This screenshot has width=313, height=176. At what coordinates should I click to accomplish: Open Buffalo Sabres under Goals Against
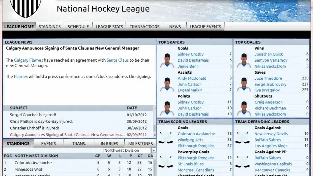pos(268,140)
